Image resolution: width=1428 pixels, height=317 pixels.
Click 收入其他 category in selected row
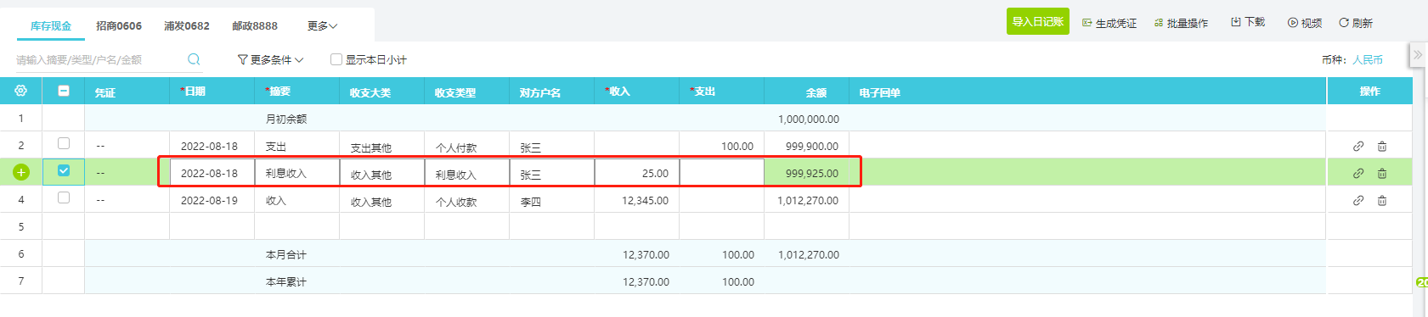coord(382,173)
